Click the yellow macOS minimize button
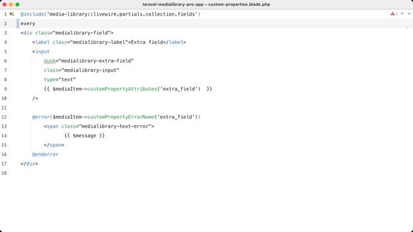 pos(11,5)
